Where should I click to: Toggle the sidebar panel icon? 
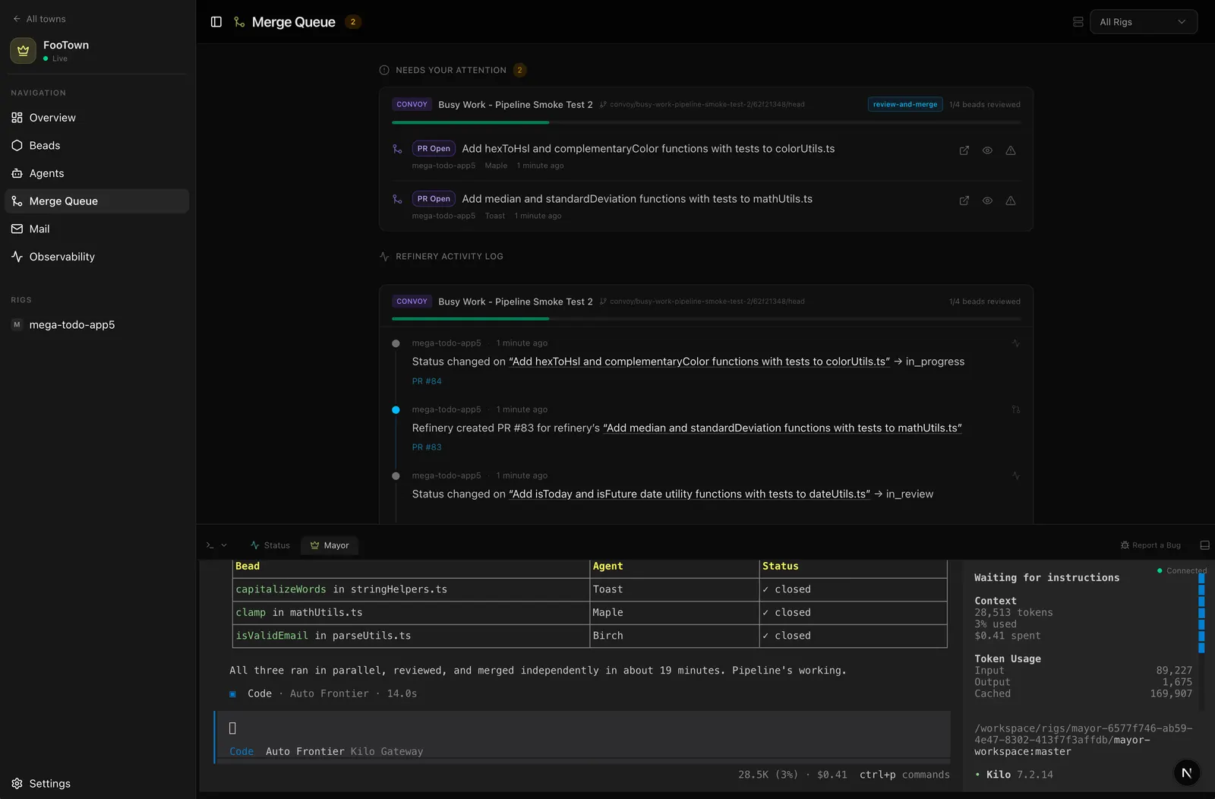(x=216, y=22)
